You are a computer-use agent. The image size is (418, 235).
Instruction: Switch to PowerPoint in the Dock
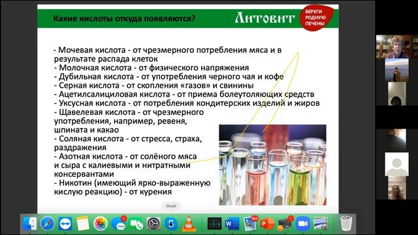click(267, 223)
